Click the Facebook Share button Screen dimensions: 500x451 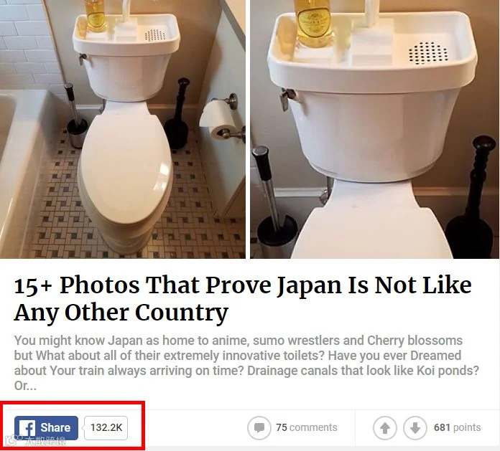(x=46, y=428)
